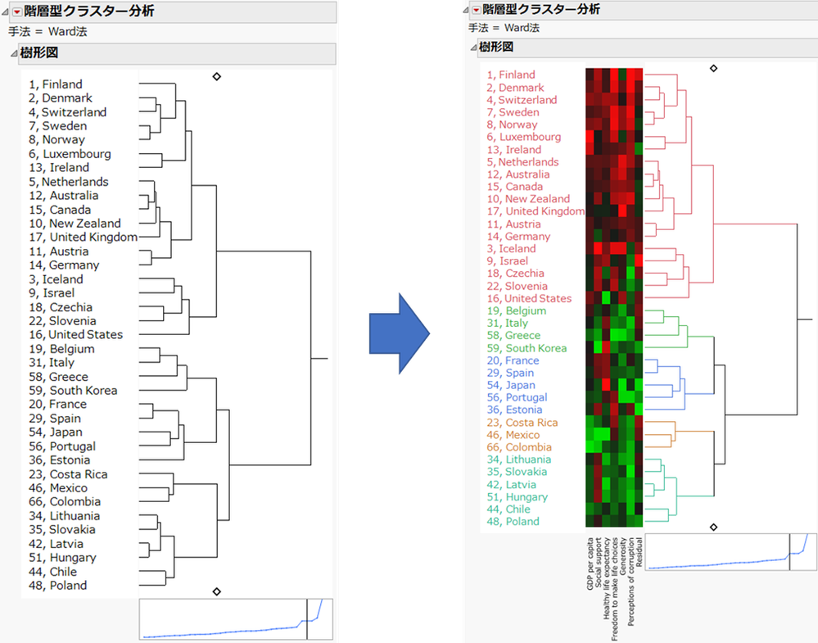Click the diamond cluster handle above the left dendrogram

(216, 76)
